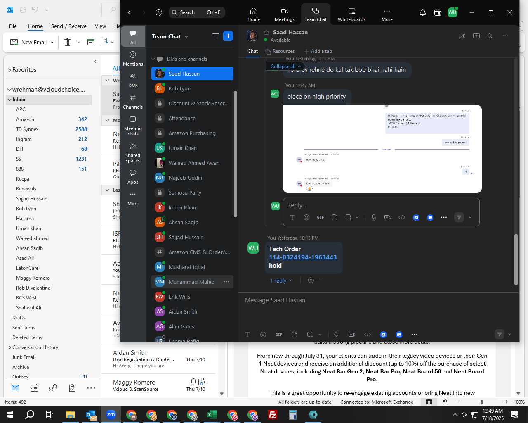
Task: Open Bob Lyon chat in Zoom list
Action: point(192,88)
